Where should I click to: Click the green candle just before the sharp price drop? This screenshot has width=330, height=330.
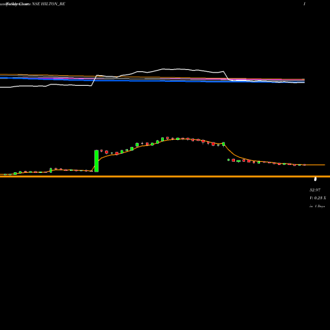pyautogui.click(x=224, y=144)
